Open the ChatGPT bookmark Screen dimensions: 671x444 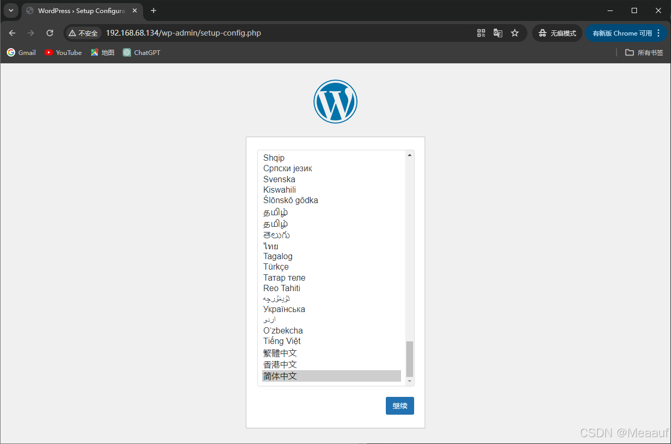[x=142, y=52]
